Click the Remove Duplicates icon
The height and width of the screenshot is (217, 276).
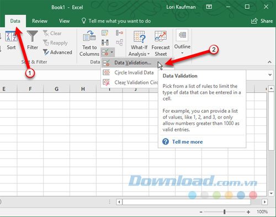pos(105,43)
